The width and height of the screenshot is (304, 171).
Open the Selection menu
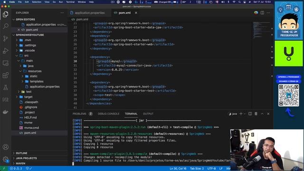(37, 2)
